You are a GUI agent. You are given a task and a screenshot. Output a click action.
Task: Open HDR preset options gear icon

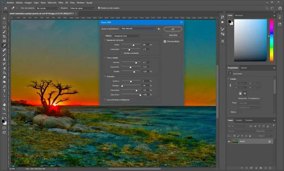point(159,29)
